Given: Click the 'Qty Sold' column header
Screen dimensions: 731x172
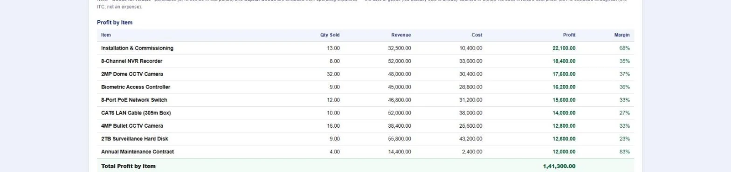Looking at the screenshot, I should point(330,35).
